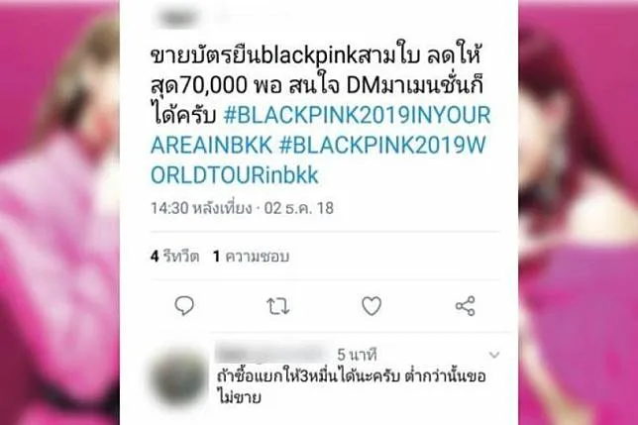The image size is (638, 425).
Task: Tap the reply speech bubble icon
Action: [184, 306]
